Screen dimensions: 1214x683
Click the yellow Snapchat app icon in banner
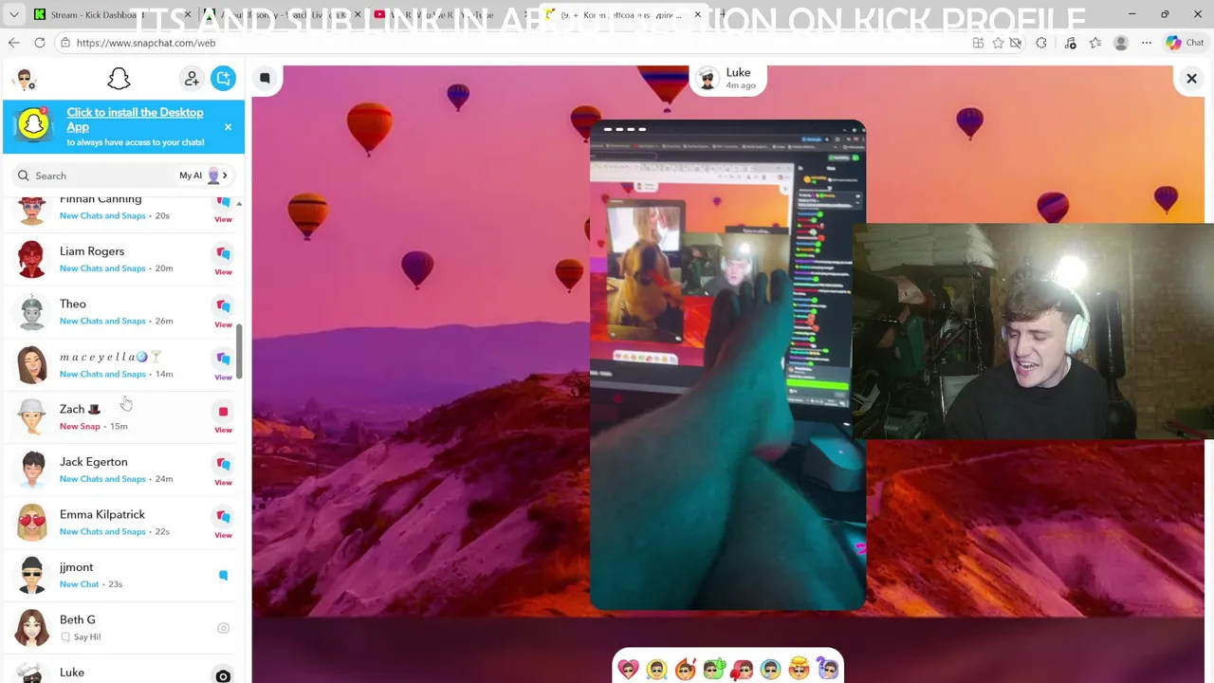pos(34,125)
